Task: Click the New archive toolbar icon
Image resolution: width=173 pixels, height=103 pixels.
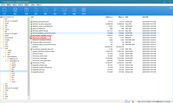Action: pos(26,10)
